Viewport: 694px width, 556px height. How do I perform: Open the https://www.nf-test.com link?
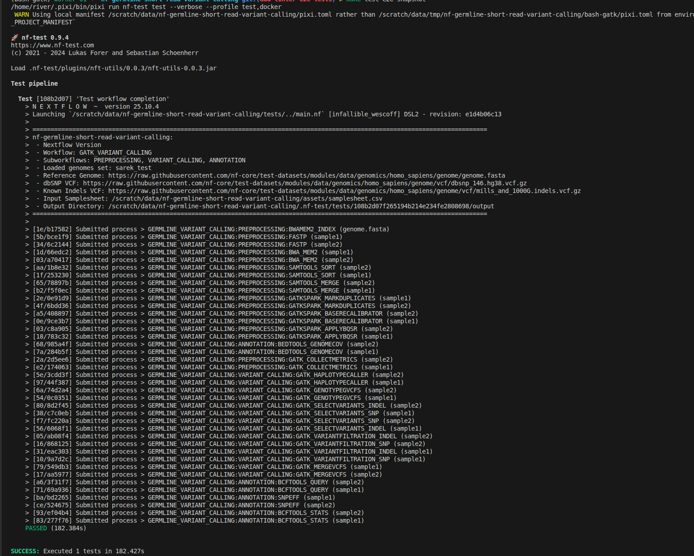(52, 45)
